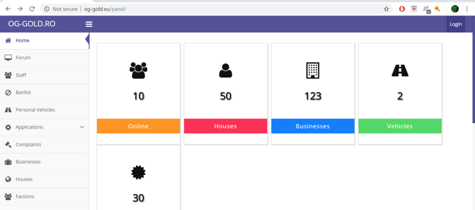Click the green Vehicles label bar
This screenshot has width=475, height=210.
[x=400, y=126]
